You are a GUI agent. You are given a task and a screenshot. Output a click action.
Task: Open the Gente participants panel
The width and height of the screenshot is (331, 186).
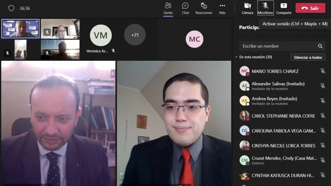coord(168,8)
